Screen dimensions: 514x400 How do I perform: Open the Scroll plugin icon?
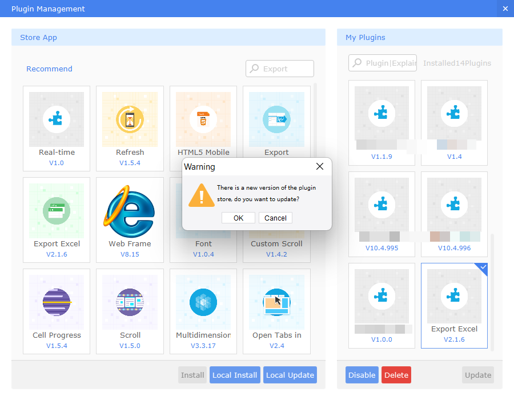click(130, 302)
